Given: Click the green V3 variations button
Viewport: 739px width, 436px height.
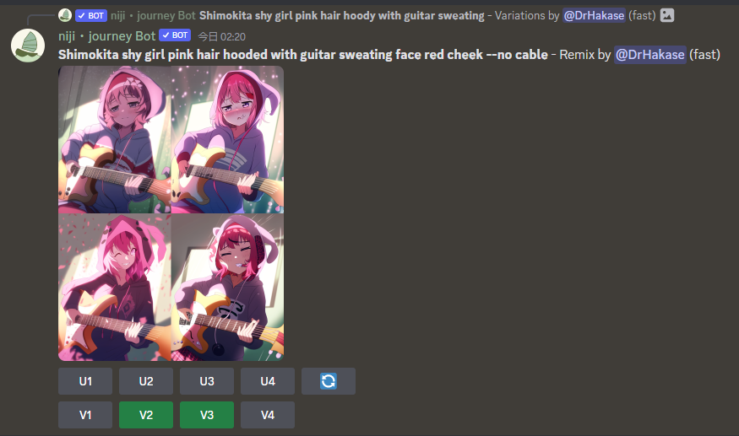Looking at the screenshot, I should (x=207, y=415).
